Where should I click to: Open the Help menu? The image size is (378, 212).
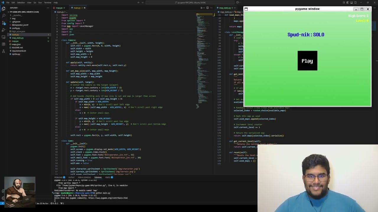(56, 2)
